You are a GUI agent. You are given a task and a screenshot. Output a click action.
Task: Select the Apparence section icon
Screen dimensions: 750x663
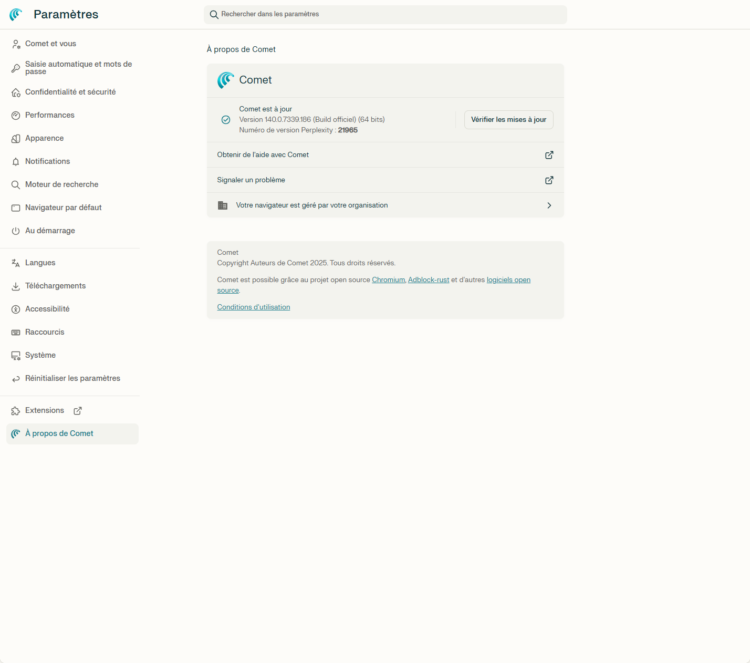(x=16, y=138)
